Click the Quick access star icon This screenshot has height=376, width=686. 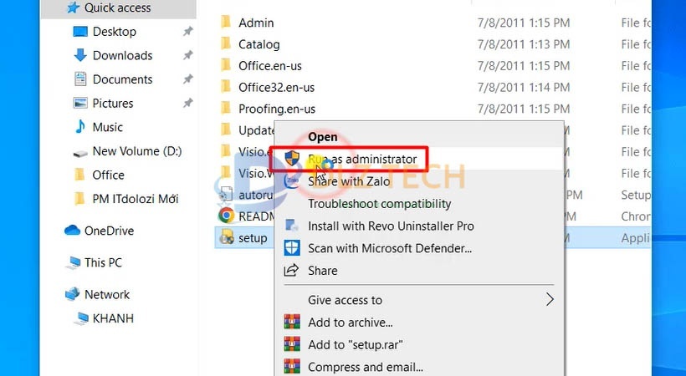[73, 8]
